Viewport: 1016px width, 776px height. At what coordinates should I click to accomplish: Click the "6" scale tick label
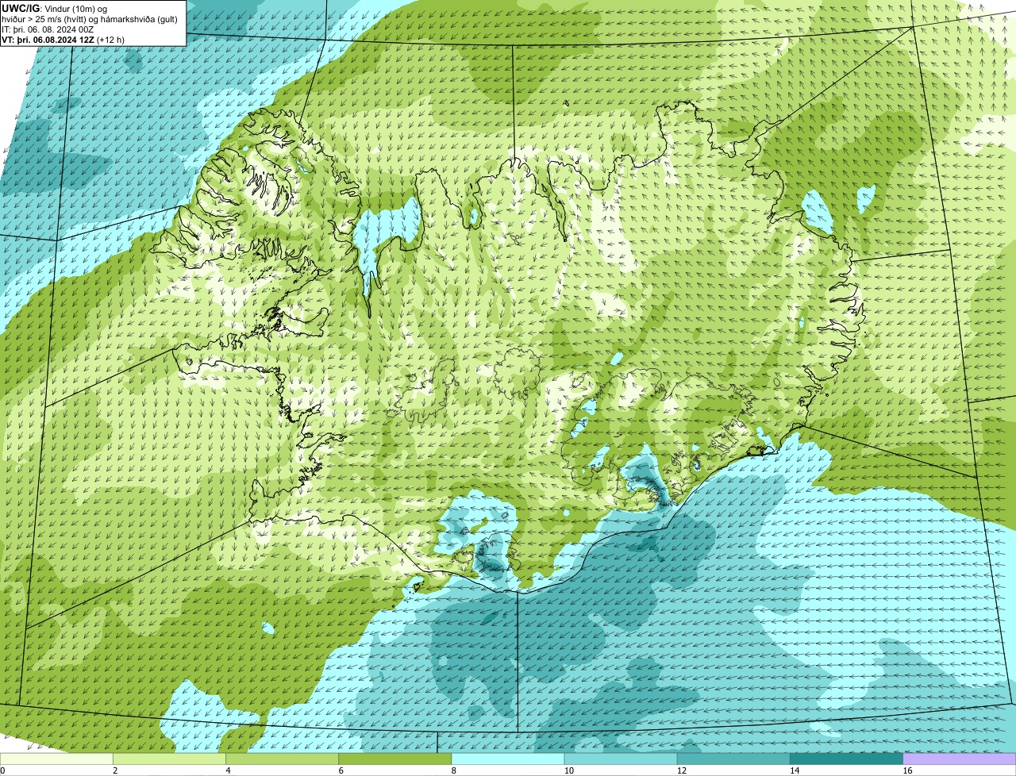click(x=341, y=770)
